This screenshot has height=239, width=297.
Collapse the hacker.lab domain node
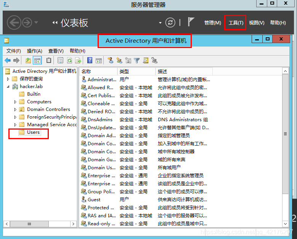coord(8,87)
